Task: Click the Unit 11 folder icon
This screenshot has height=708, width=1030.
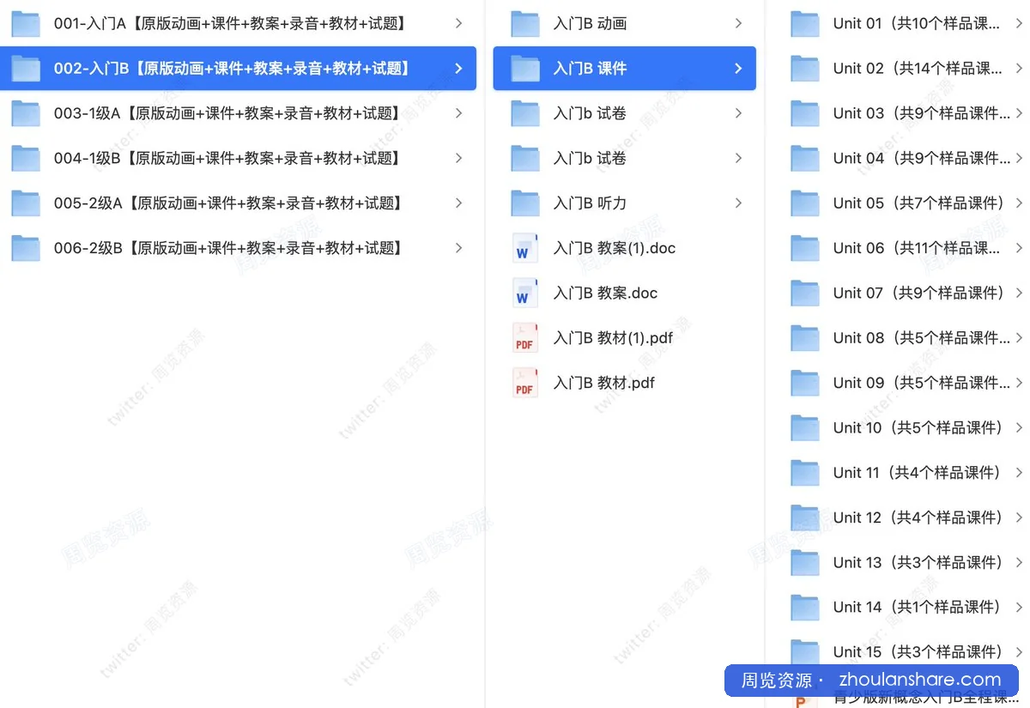Action: (x=805, y=473)
